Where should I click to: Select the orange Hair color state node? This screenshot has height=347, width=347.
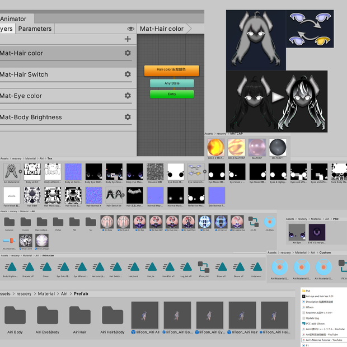(171, 71)
